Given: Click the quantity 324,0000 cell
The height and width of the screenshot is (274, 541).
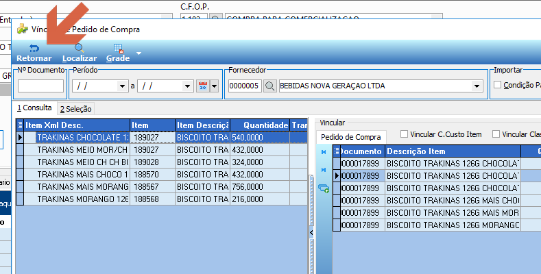Looking at the screenshot, I should tap(260, 162).
